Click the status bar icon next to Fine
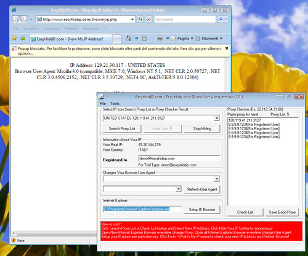The height and width of the screenshot is (256, 308). [x=14, y=240]
